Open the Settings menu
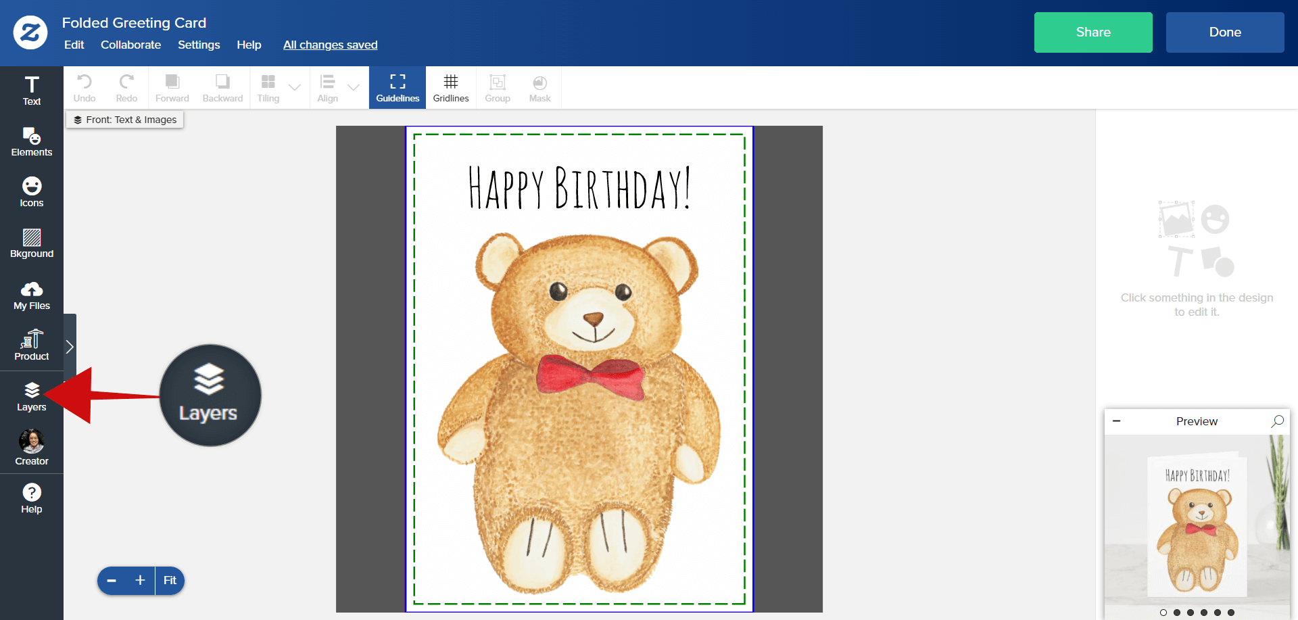1298x620 pixels. click(199, 45)
